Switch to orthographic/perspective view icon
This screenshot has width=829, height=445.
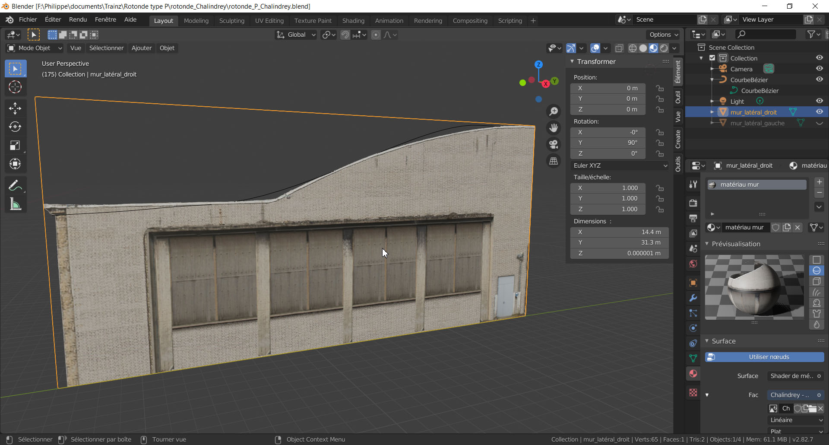click(x=554, y=161)
